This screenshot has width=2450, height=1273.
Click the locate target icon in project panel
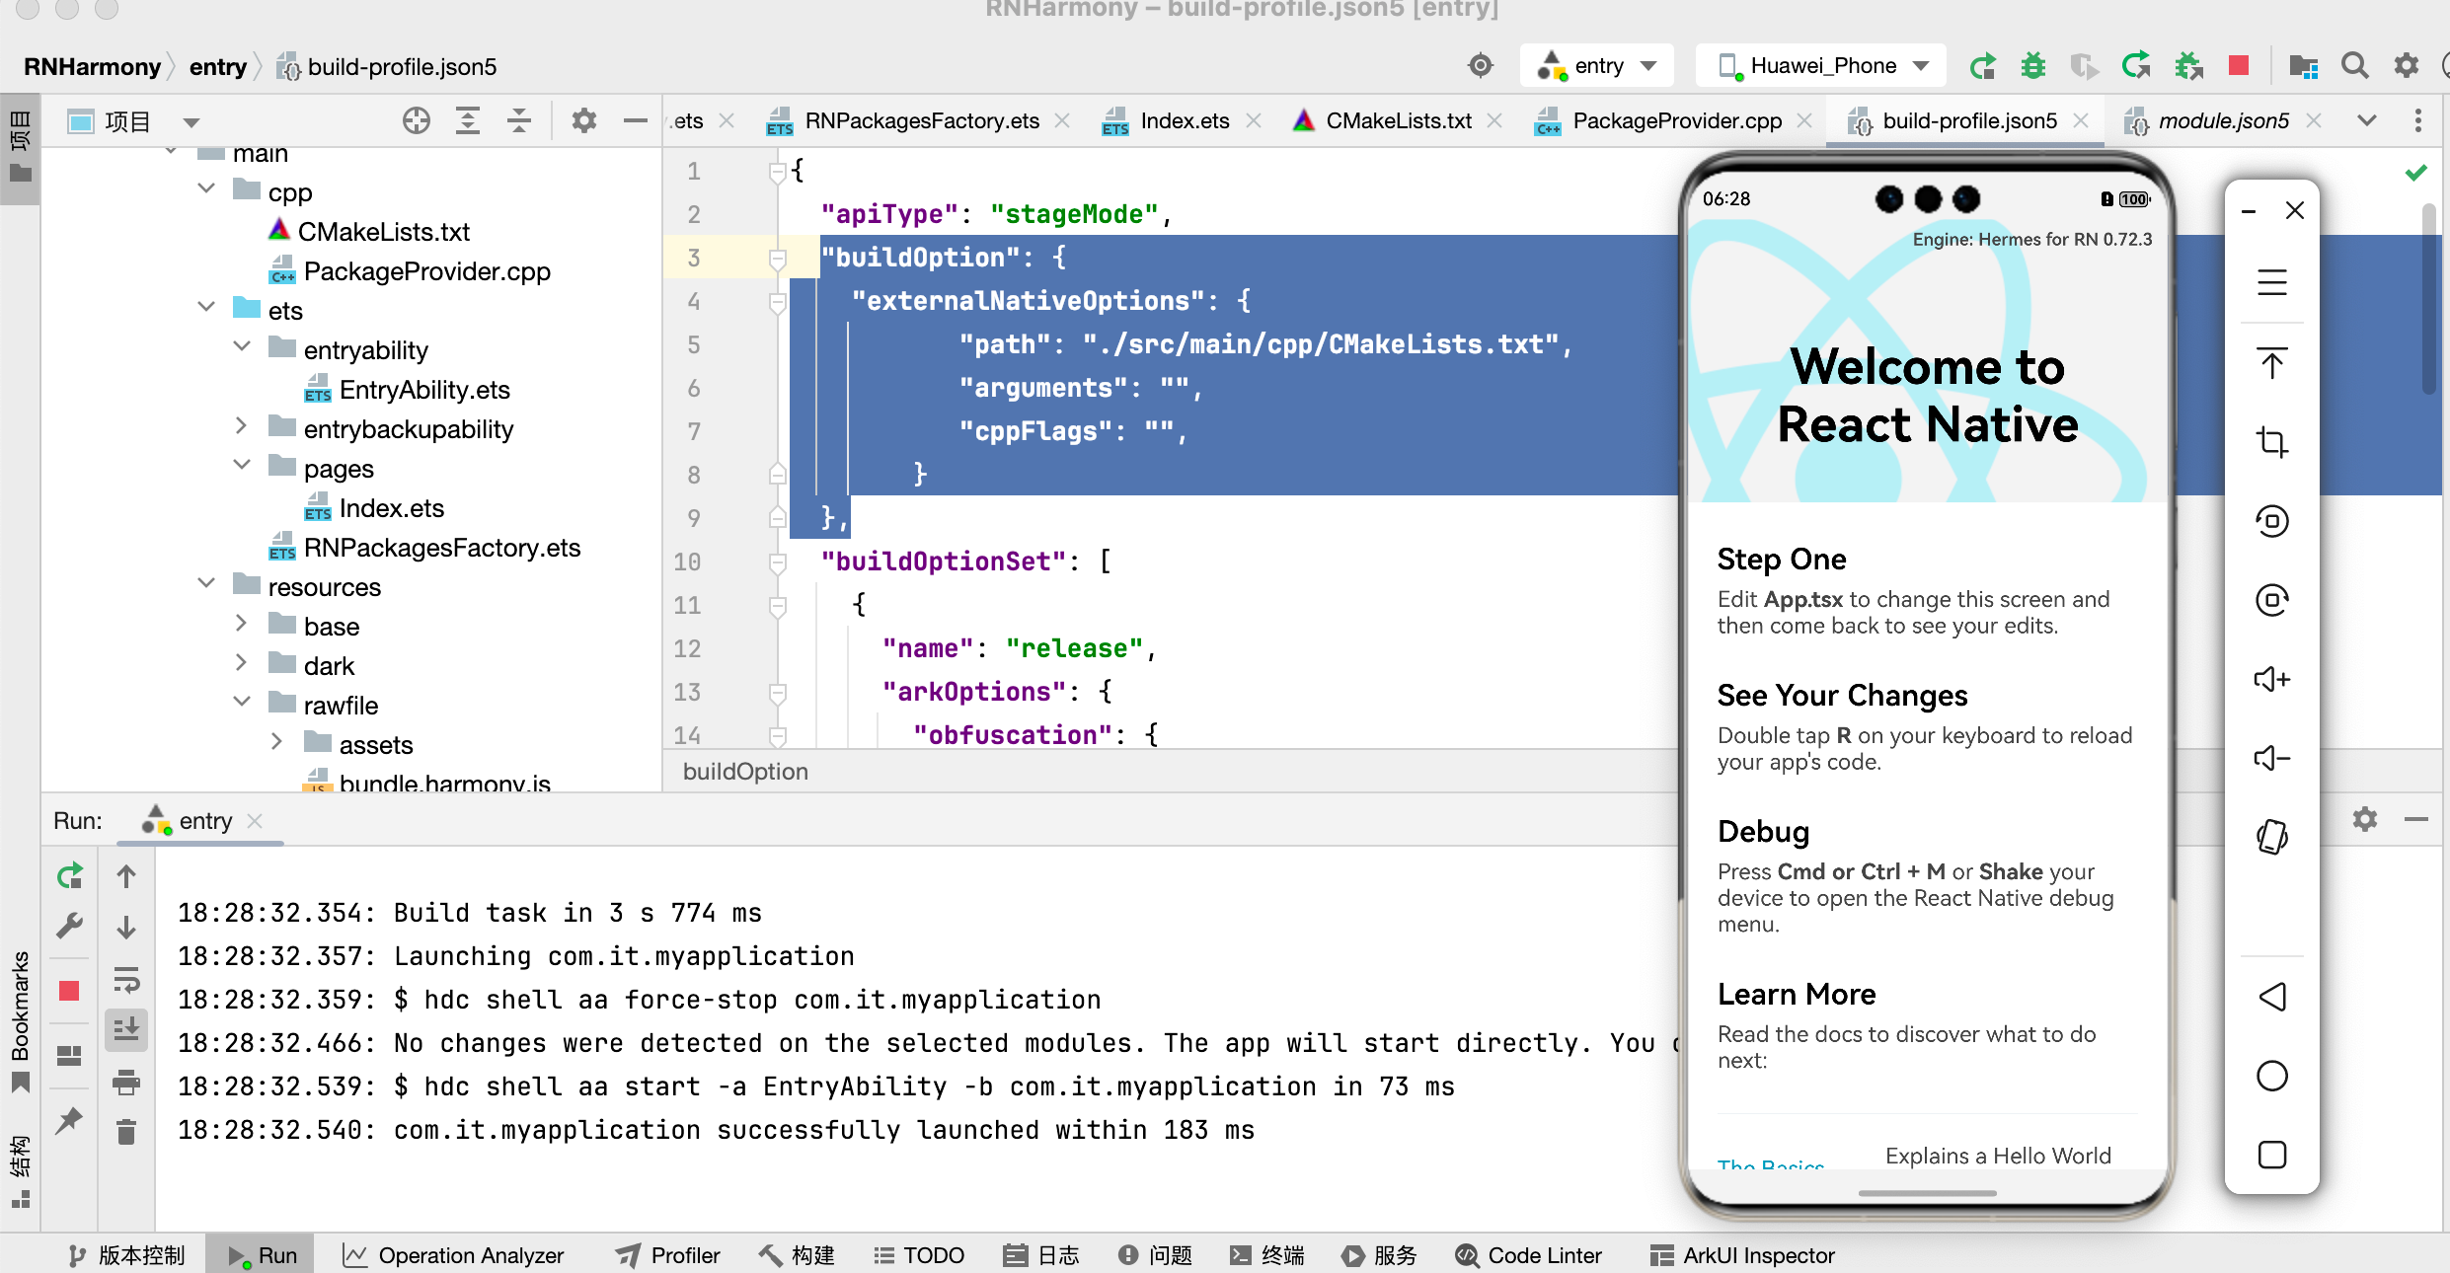(417, 120)
